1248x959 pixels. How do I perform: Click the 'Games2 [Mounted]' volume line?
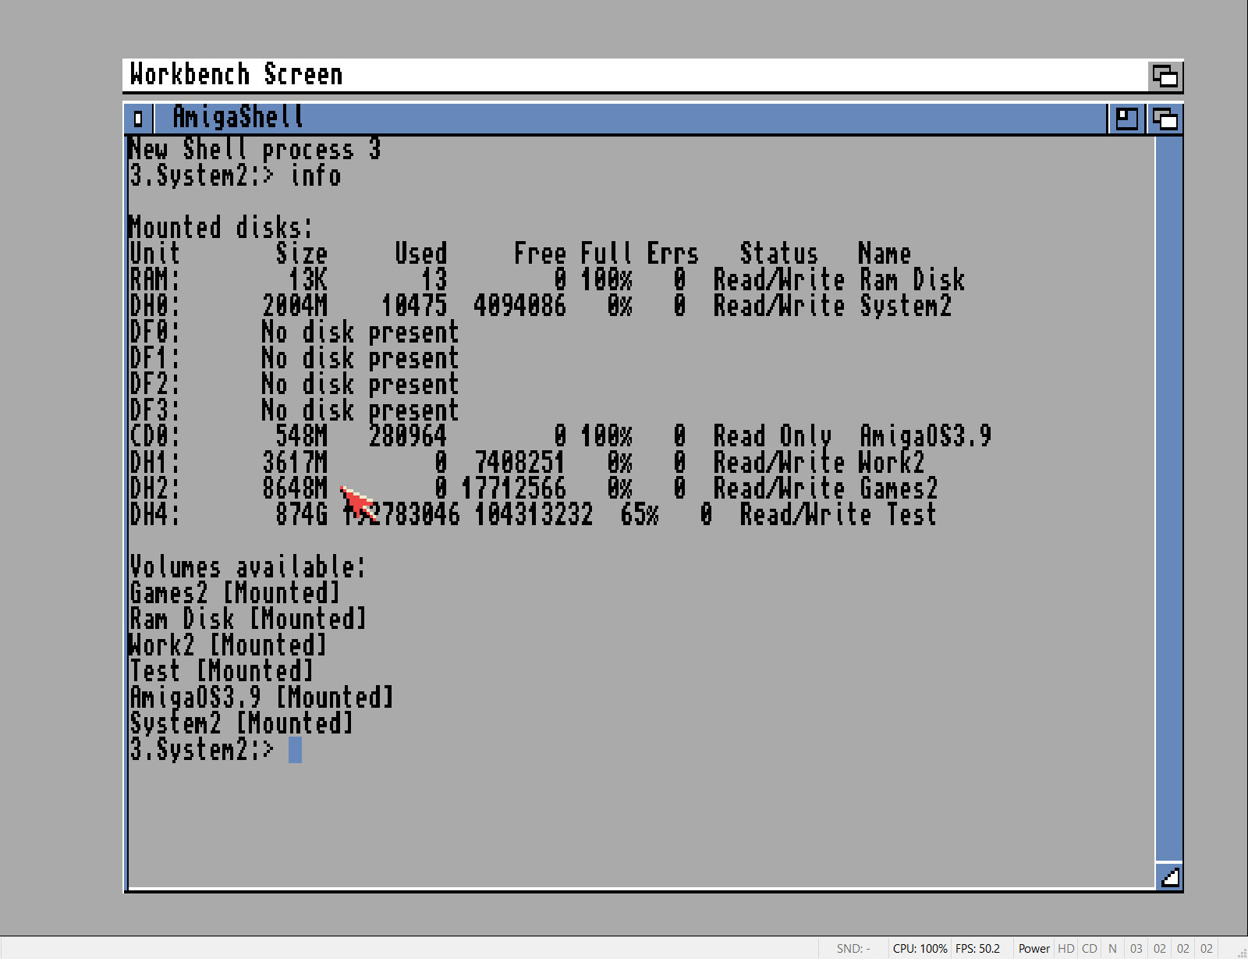(235, 593)
